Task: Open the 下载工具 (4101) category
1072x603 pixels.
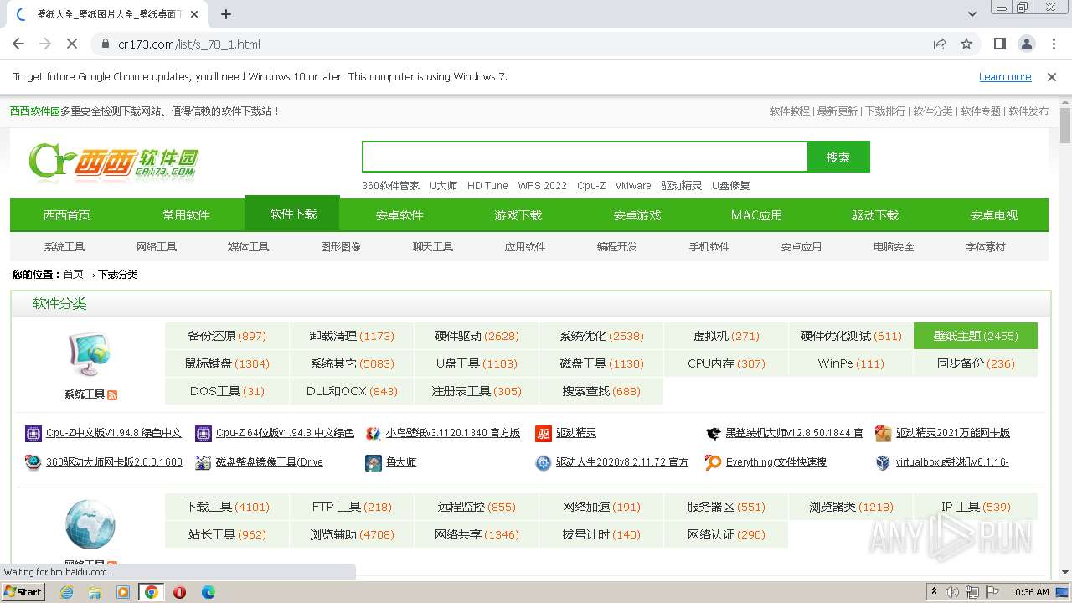Action: coord(227,507)
